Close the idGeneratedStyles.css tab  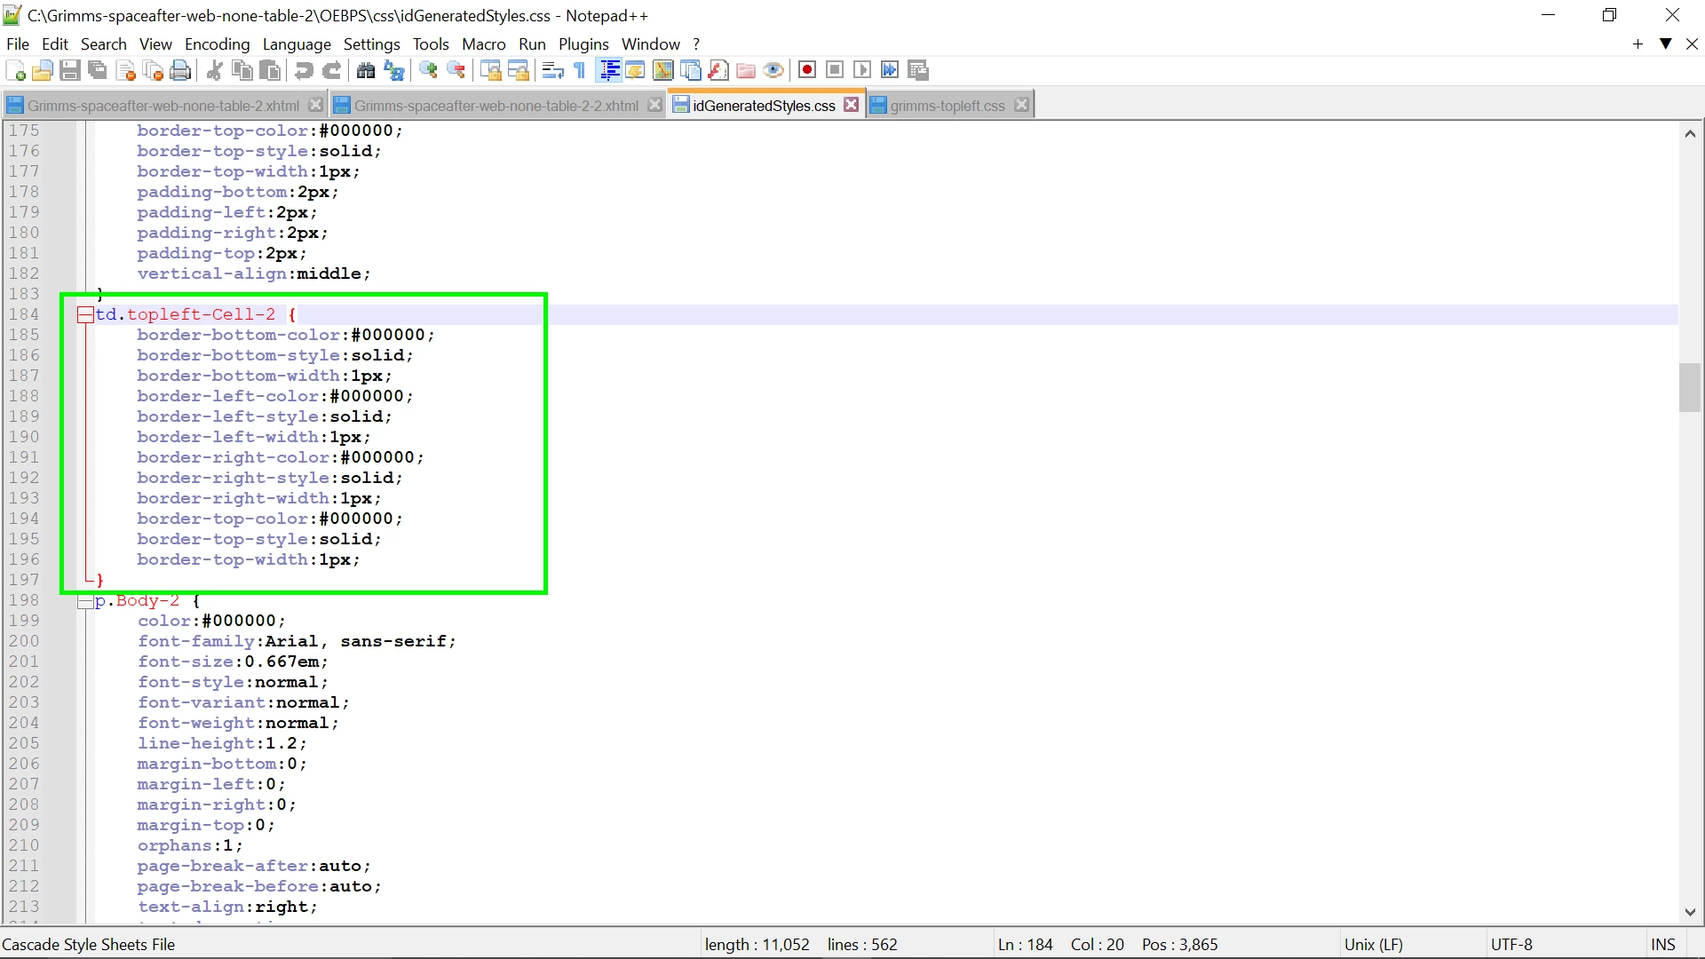pyautogui.click(x=852, y=105)
